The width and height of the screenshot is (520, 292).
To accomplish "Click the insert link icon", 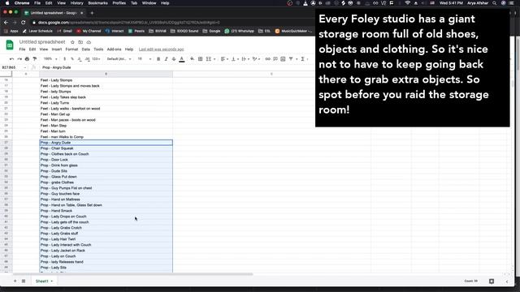I will 267,59.
